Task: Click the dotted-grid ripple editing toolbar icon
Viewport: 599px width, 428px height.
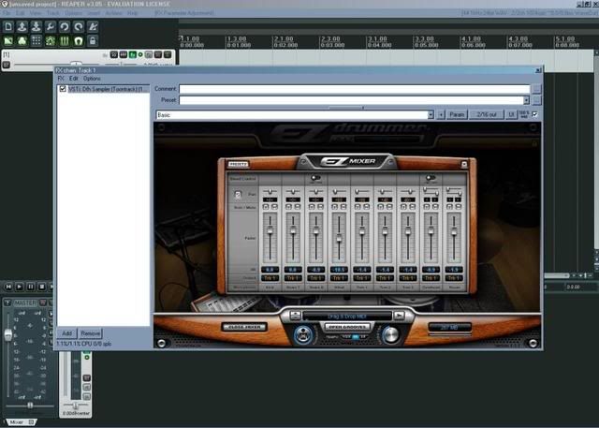Action: point(37,41)
